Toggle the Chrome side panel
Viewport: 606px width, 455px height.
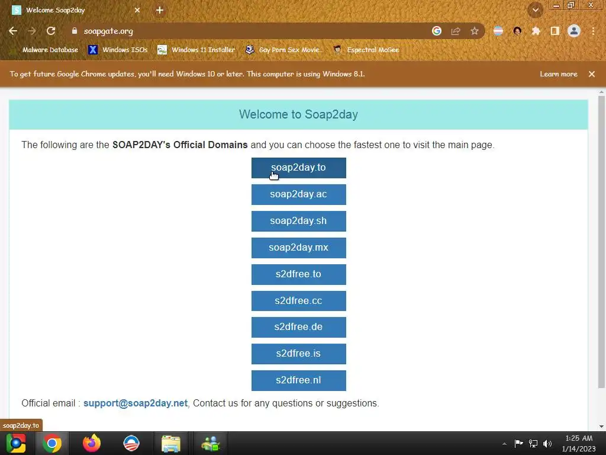555,31
